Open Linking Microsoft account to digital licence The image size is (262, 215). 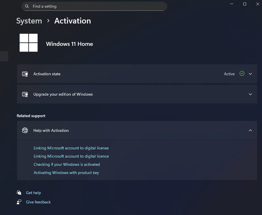[71, 156]
